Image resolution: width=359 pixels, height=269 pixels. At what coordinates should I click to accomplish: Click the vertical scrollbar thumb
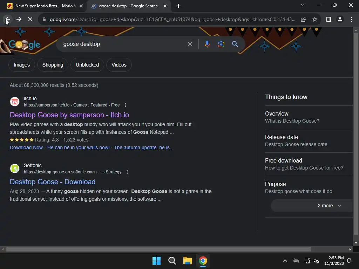pos(356,133)
